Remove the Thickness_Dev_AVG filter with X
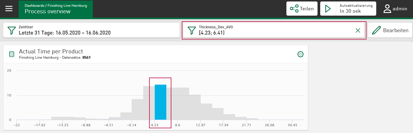This screenshot has height=133, width=413. pyautogui.click(x=358, y=30)
